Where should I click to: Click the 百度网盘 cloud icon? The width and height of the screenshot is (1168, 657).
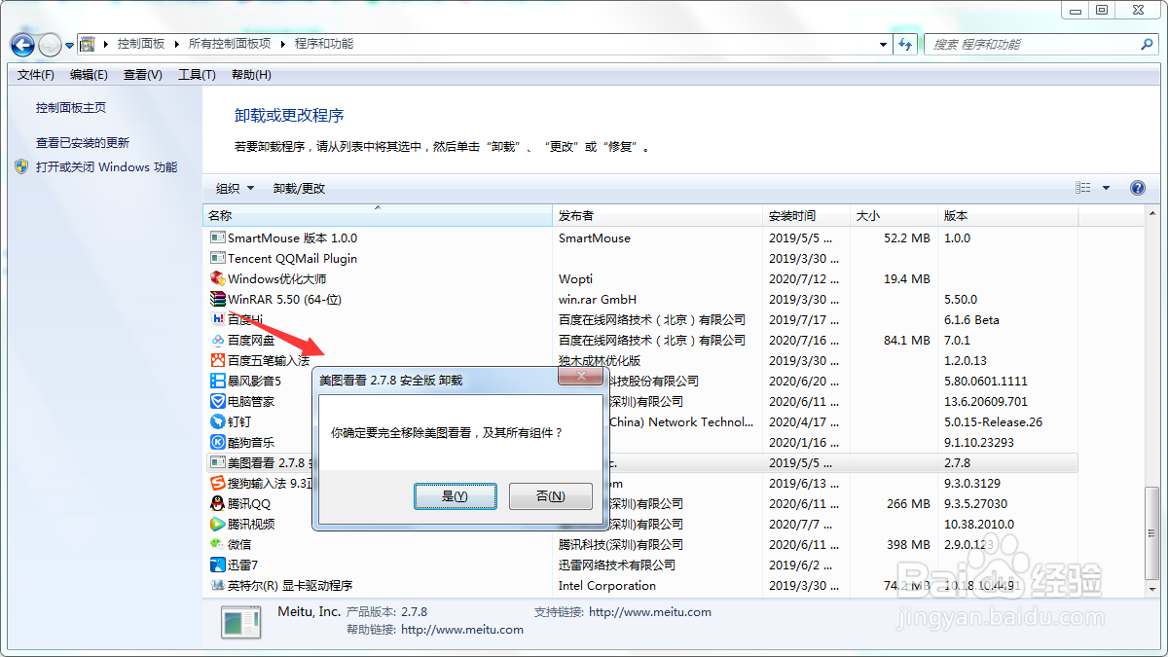pos(218,340)
